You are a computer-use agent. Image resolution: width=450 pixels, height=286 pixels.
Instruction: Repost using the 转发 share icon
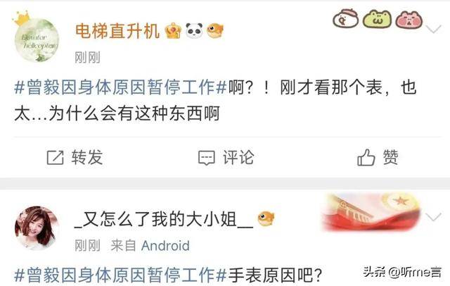click(x=55, y=158)
